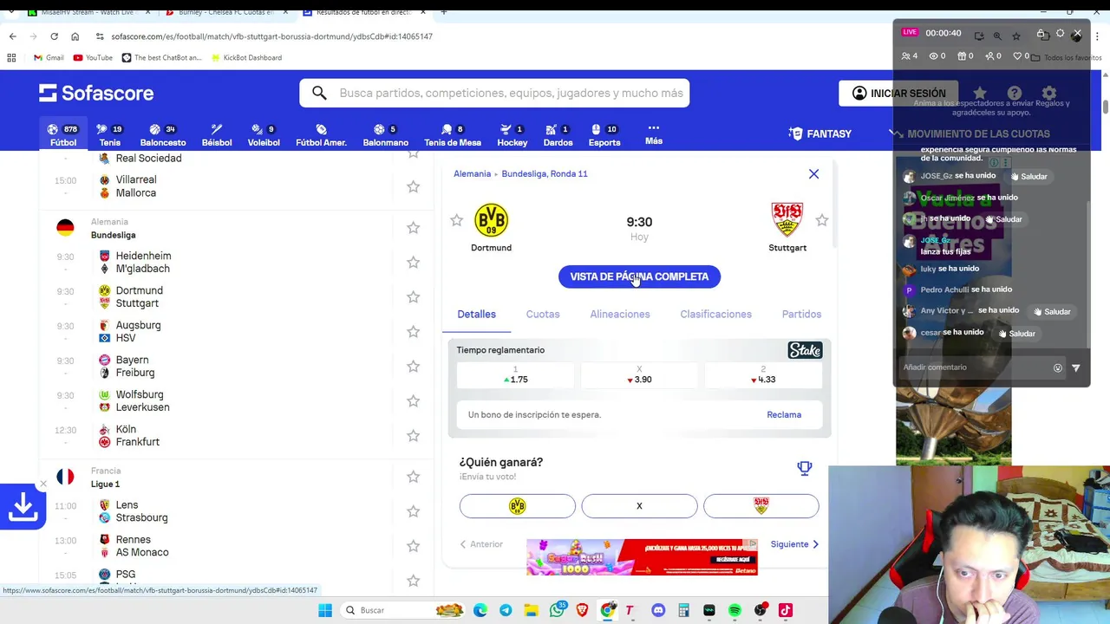The width and height of the screenshot is (1110, 624).
Task: Open the Voleibol sport category
Action: [264, 134]
